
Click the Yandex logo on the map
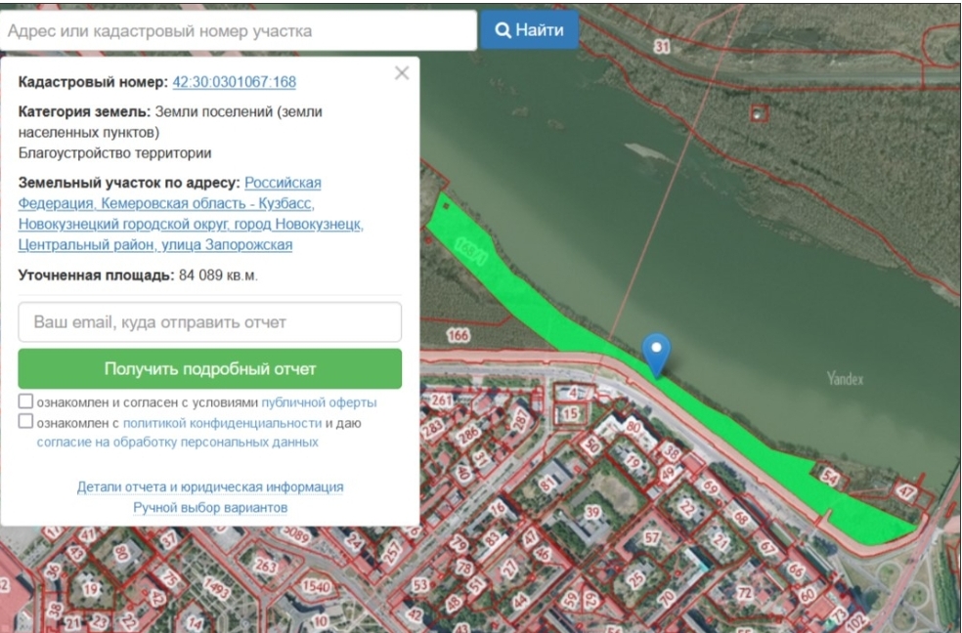click(x=846, y=379)
